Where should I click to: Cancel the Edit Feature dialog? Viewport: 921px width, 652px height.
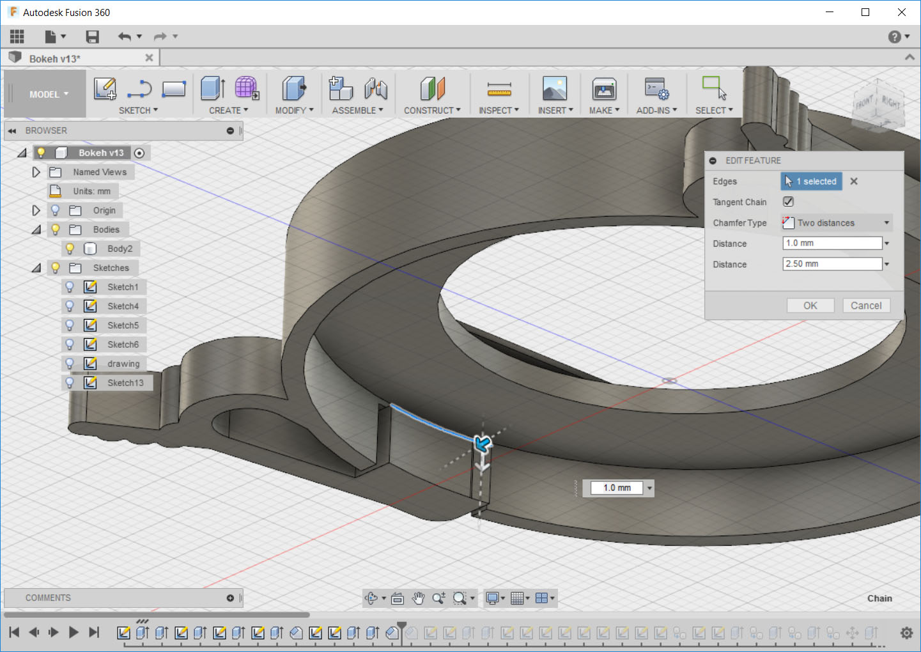(865, 306)
